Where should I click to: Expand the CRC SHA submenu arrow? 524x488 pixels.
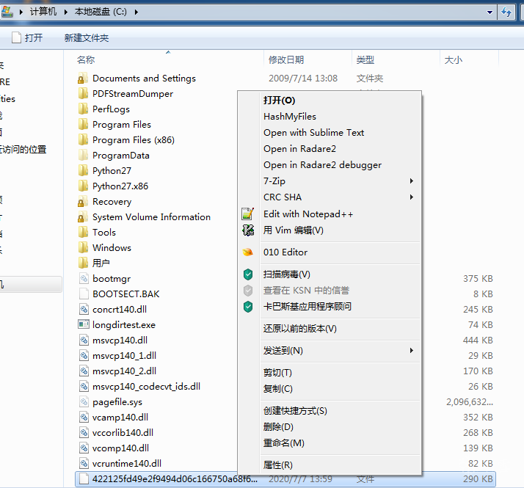pyautogui.click(x=412, y=197)
